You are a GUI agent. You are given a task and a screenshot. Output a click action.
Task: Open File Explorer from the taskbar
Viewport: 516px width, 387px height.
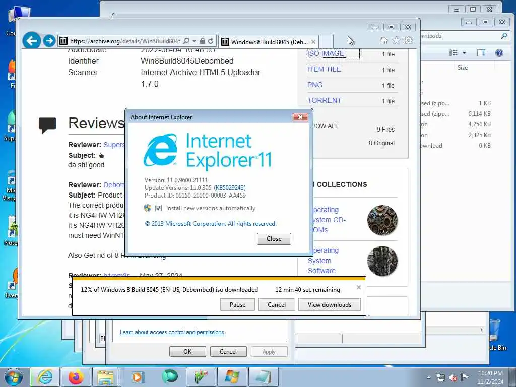[x=105, y=377]
